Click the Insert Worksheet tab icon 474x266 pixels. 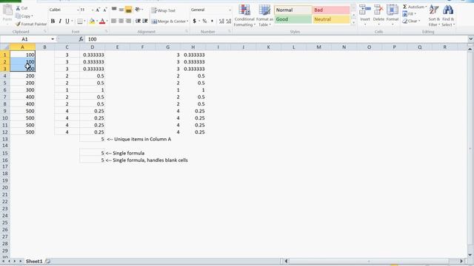point(47,261)
